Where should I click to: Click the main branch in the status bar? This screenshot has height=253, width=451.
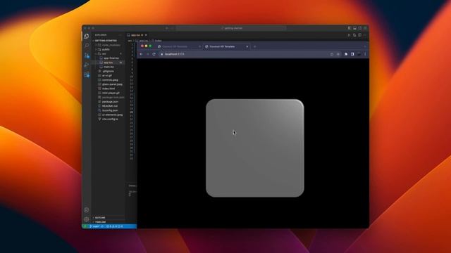point(94,226)
